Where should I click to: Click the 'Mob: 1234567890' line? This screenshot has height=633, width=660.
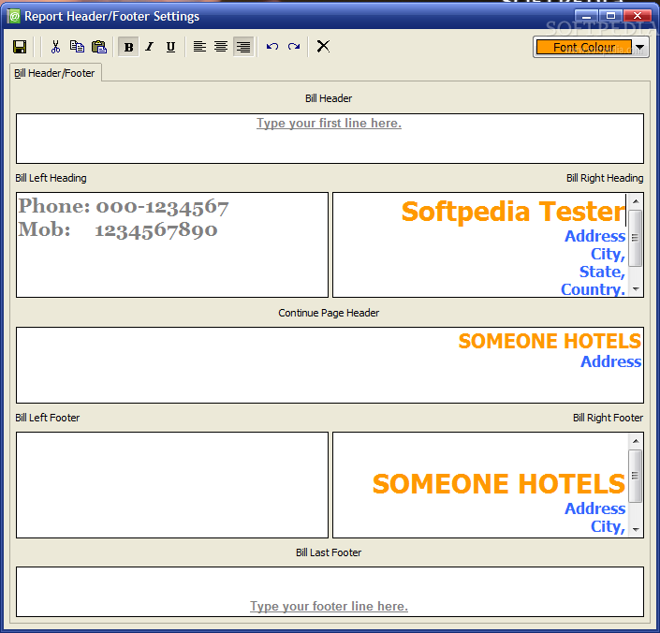(118, 229)
